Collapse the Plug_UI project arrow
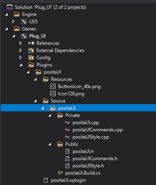This screenshot has height=185, width=156. 14,36
